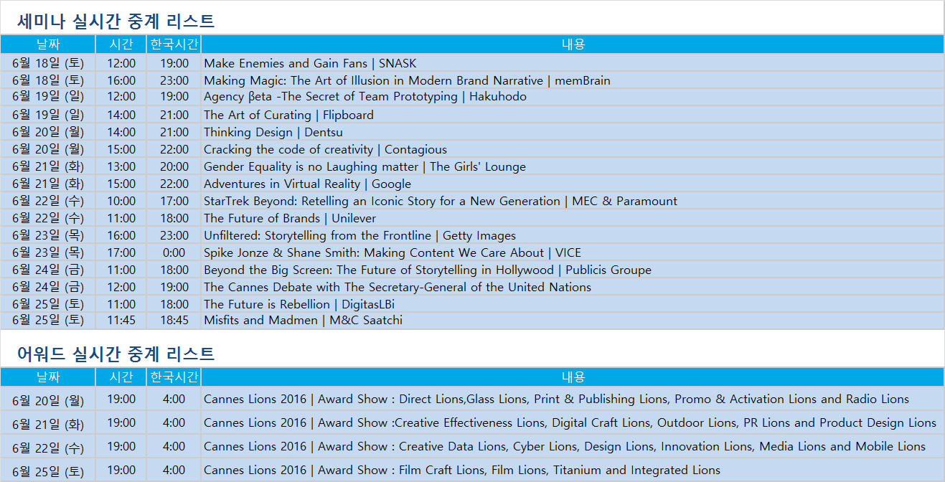Select the 20:00 Korea time cell
The image size is (945, 482).
(174, 166)
